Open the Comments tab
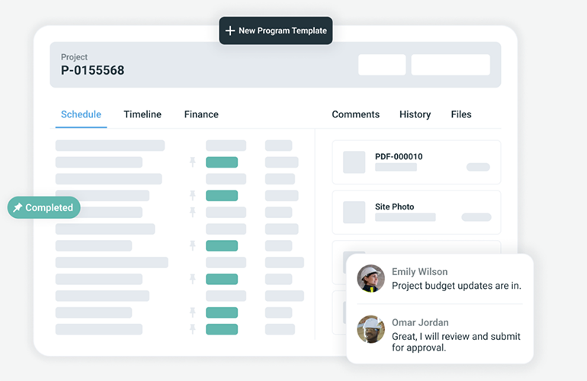This screenshot has height=381, width=587. pos(355,114)
